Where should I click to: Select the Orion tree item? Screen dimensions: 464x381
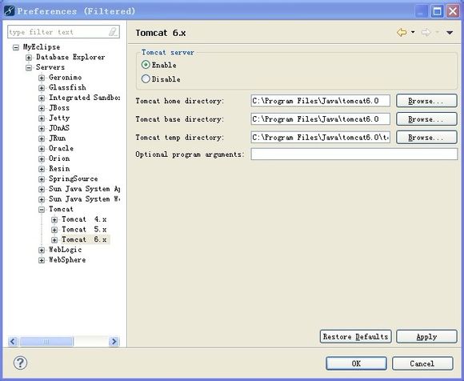point(59,158)
